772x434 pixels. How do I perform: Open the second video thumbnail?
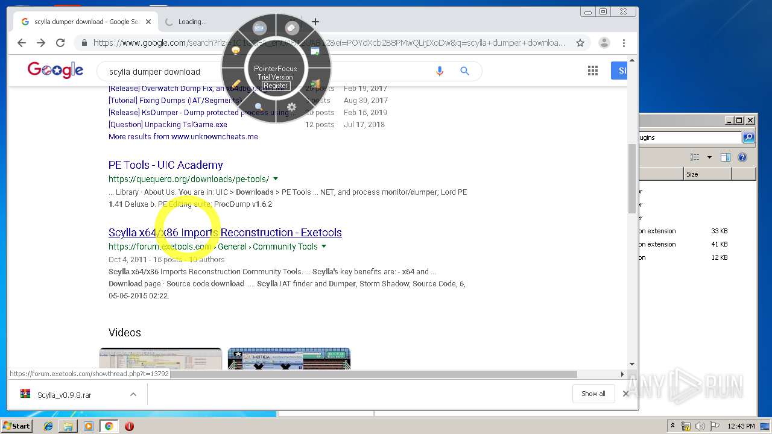pos(289,359)
